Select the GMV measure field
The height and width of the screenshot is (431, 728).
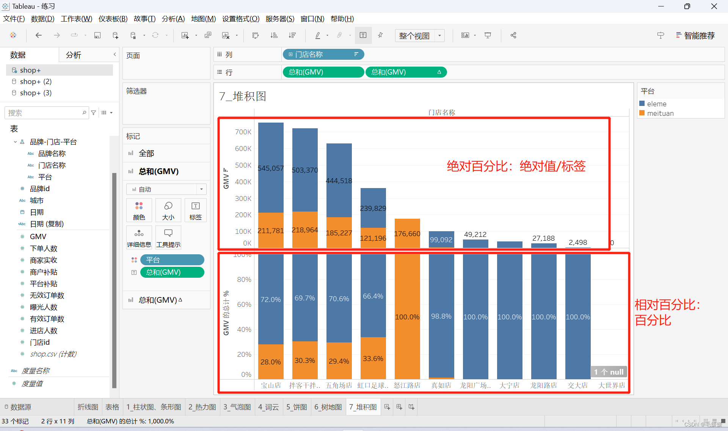(x=38, y=237)
